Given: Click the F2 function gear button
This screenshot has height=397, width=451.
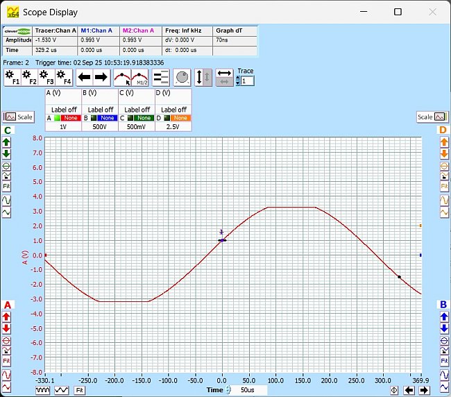Looking at the screenshot, I should (29, 77).
